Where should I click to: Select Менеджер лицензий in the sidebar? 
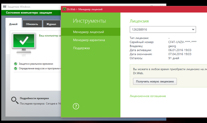91,32
